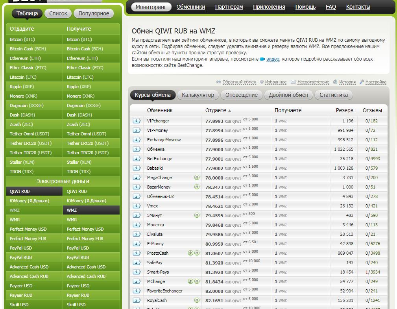Open the Оповещение tab
The image size is (397, 309).
(241, 95)
